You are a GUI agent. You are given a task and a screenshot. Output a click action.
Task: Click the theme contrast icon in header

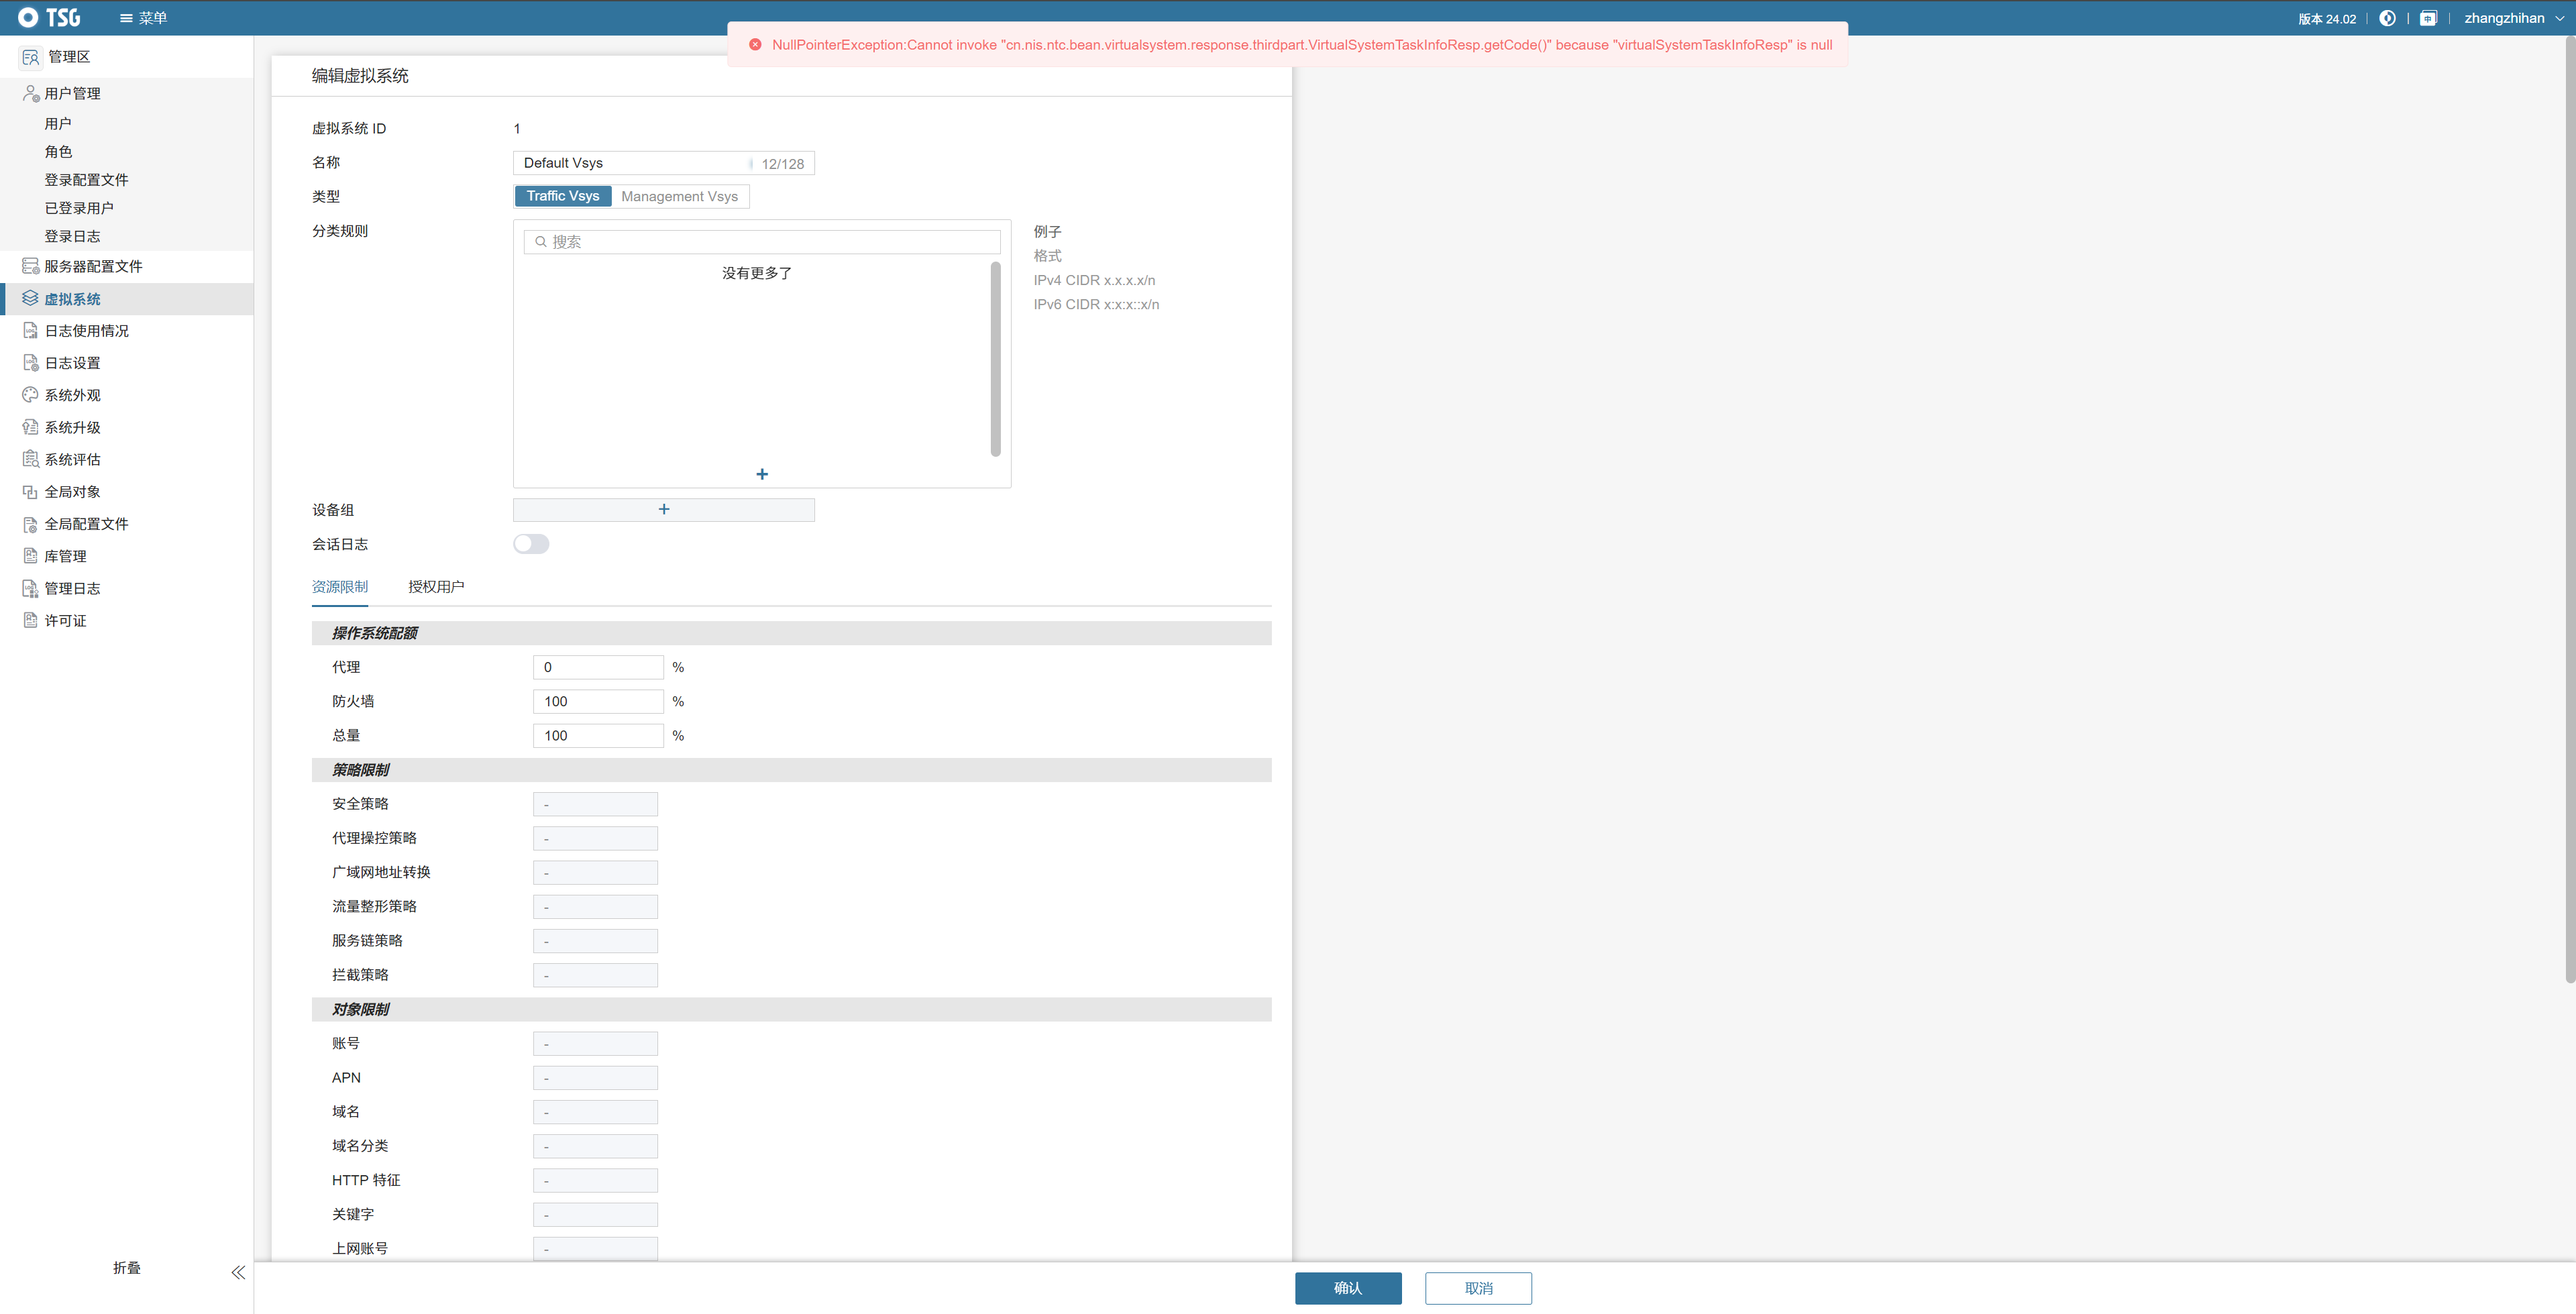(x=2387, y=18)
